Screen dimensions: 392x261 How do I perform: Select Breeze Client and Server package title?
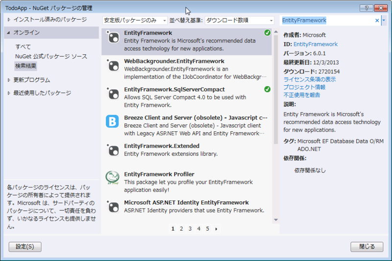(196, 118)
